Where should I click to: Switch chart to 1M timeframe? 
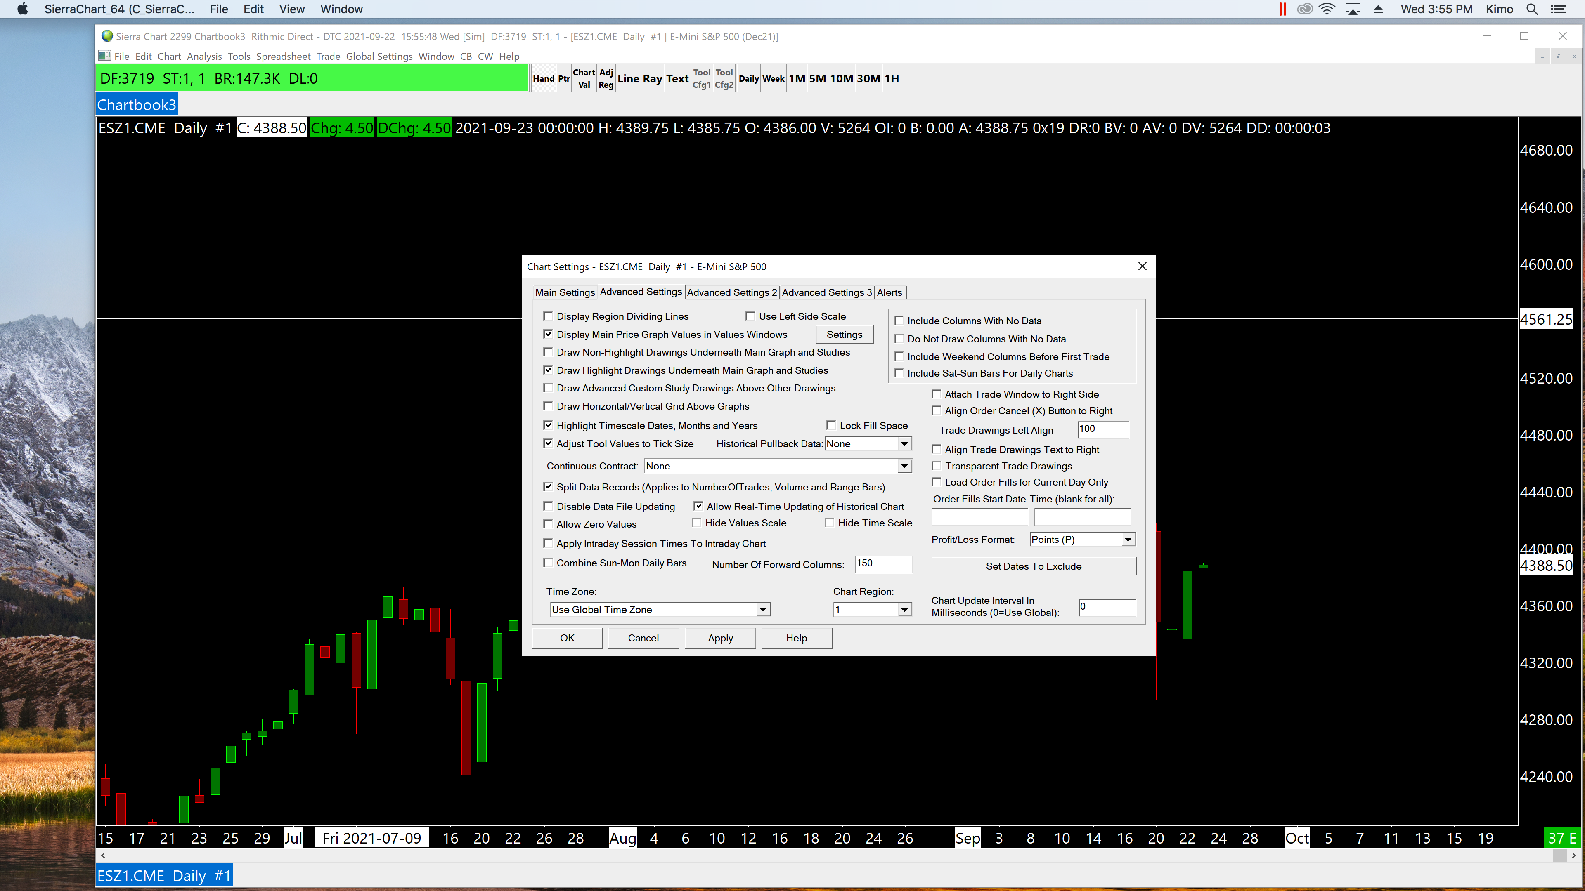click(797, 79)
